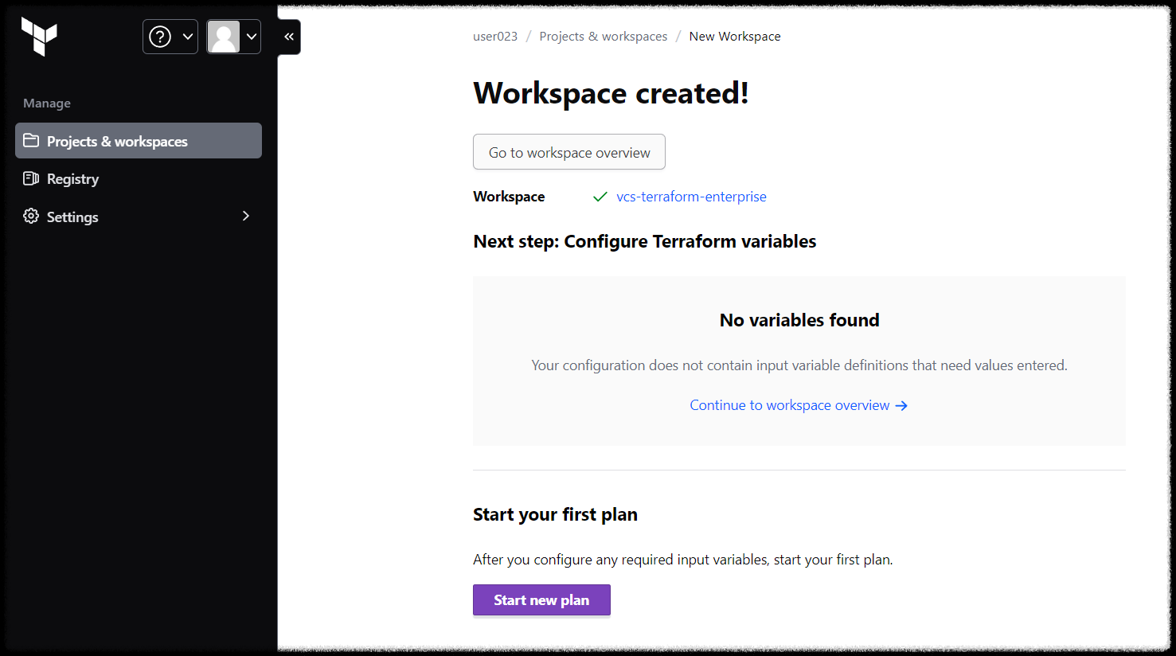This screenshot has width=1176, height=656.
Task: Go to user023 breadcrumb
Action: pyautogui.click(x=495, y=37)
